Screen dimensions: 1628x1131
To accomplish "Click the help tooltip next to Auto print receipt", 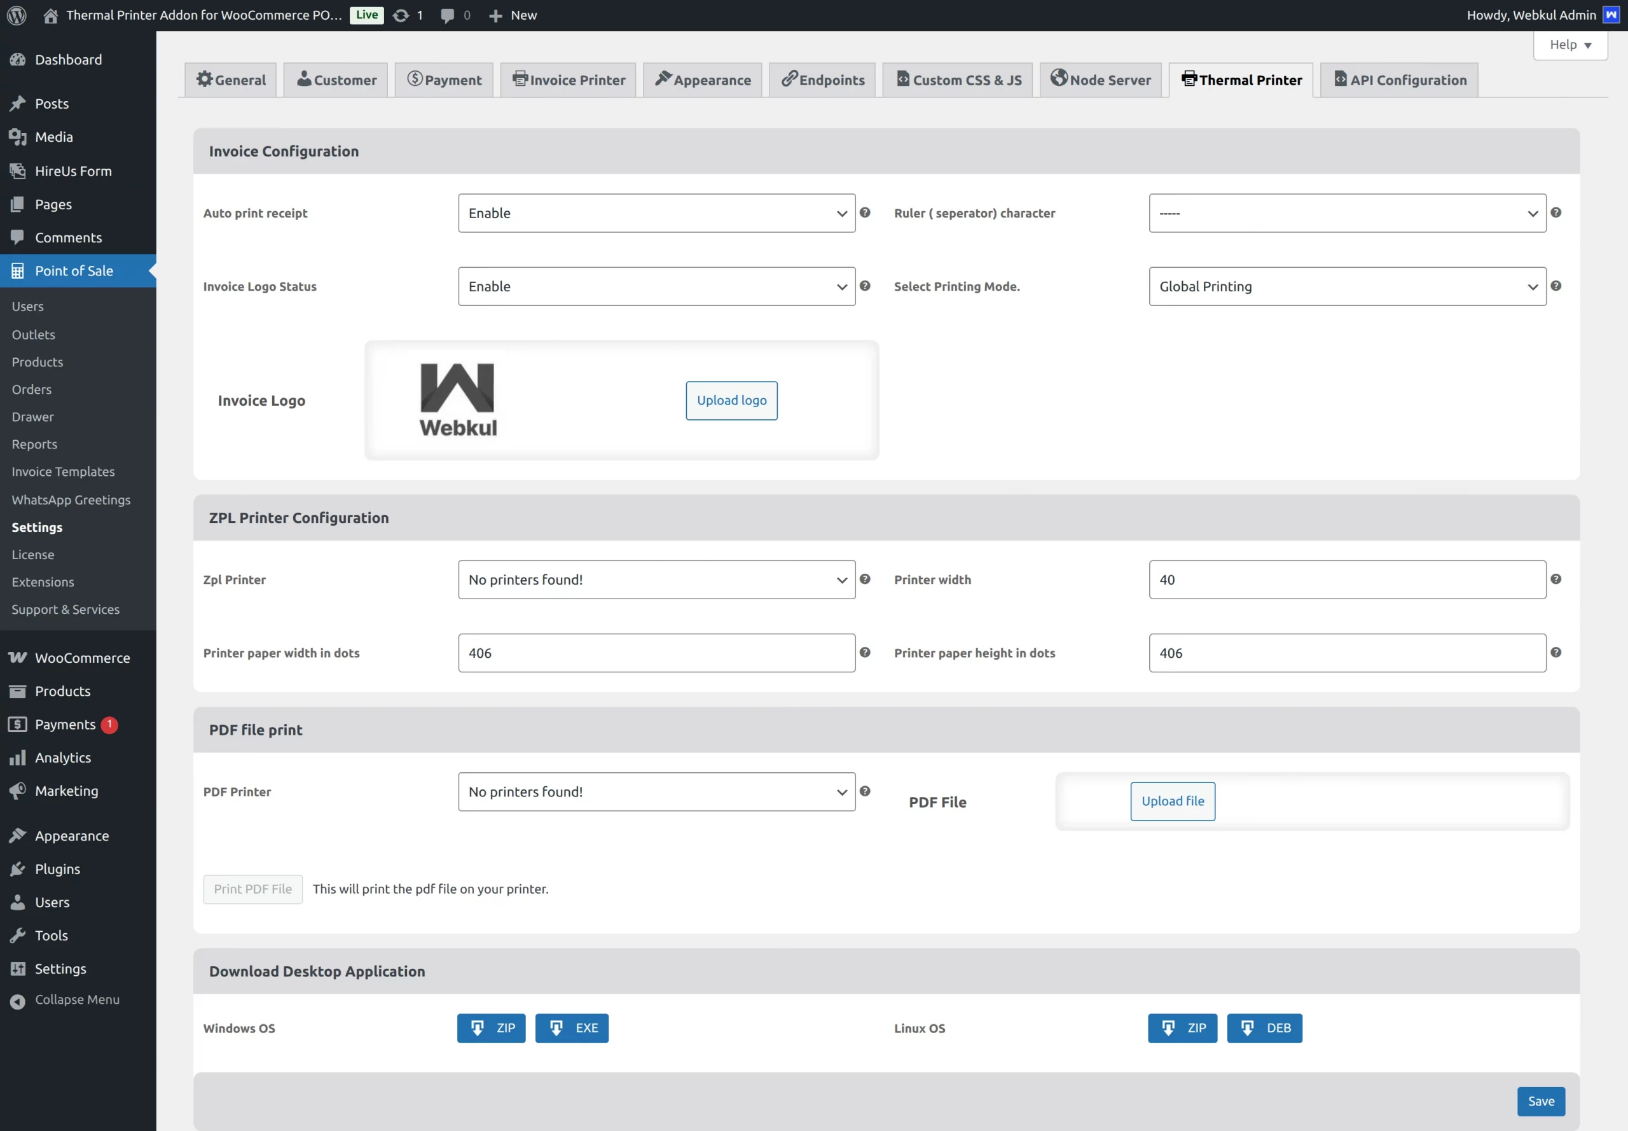I will point(866,212).
